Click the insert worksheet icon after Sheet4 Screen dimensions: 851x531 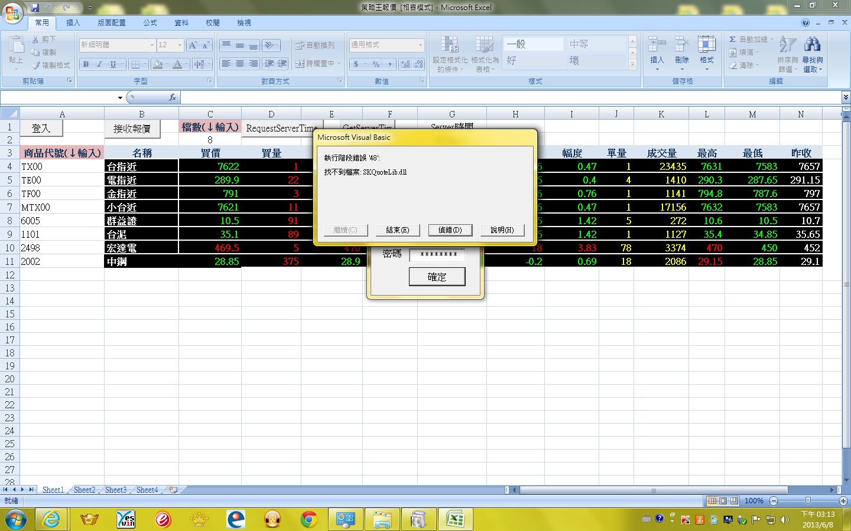tap(173, 490)
